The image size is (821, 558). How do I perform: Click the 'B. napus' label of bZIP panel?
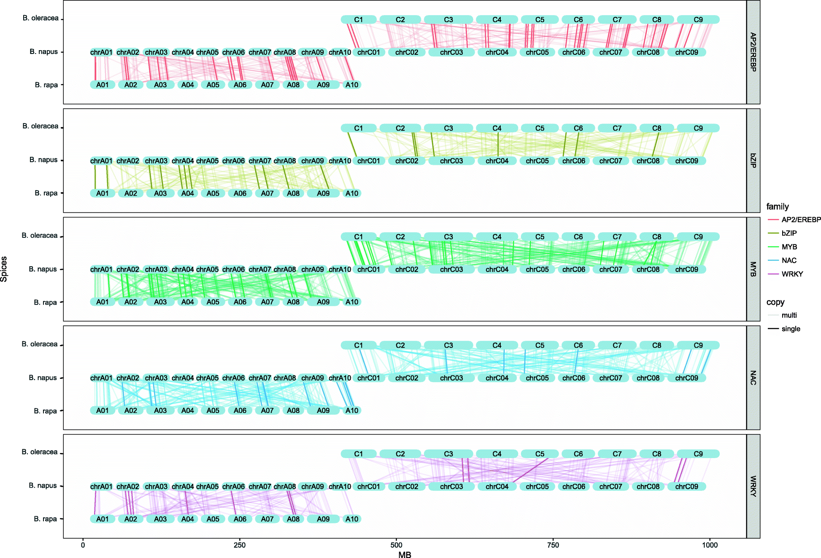[43, 160]
